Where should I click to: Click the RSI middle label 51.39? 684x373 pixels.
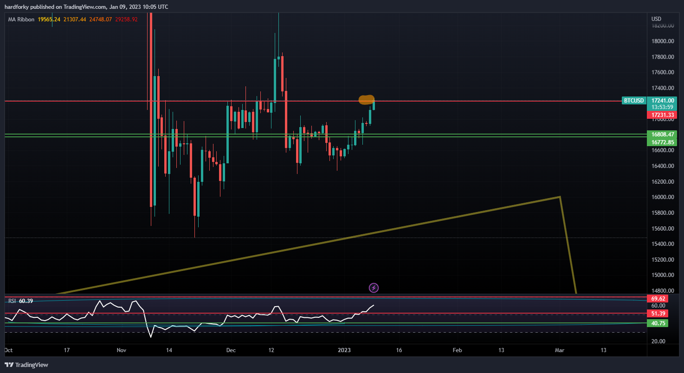(658, 314)
